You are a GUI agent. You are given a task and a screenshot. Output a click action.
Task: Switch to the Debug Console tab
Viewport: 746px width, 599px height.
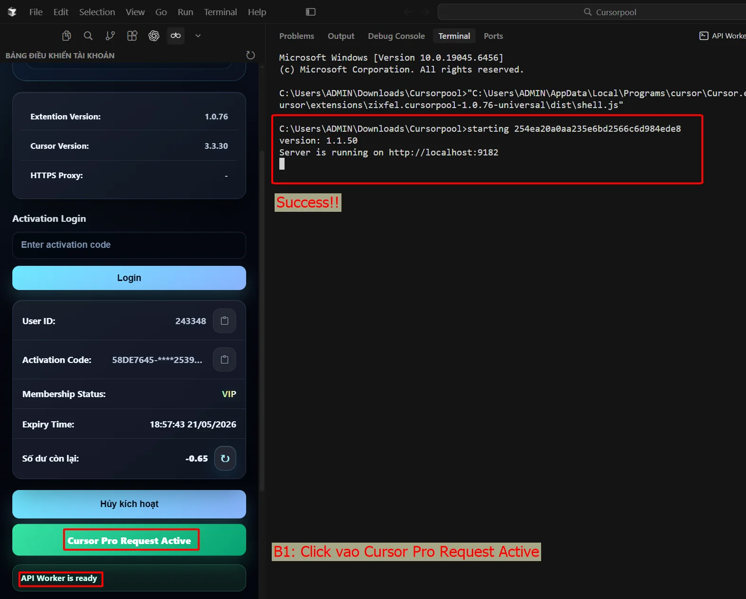(x=396, y=36)
